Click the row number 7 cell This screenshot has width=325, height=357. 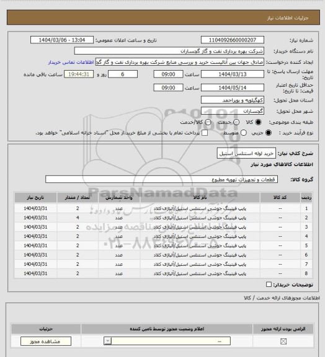click(x=306, y=264)
